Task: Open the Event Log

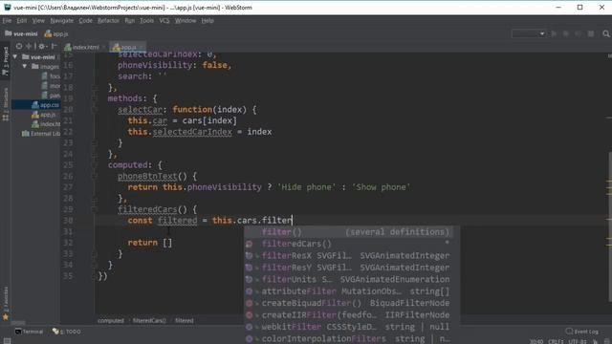Action: 582,332
